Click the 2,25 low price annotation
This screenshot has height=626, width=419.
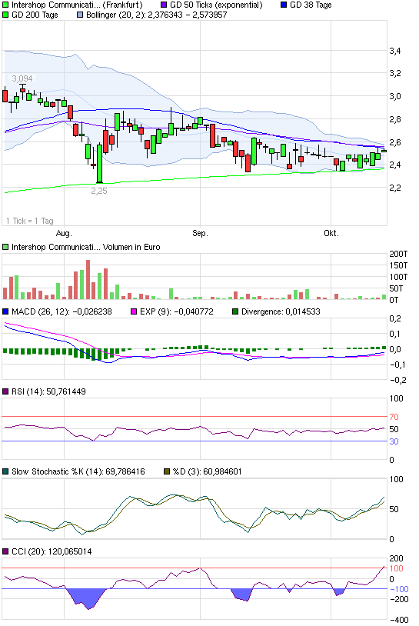(x=99, y=191)
